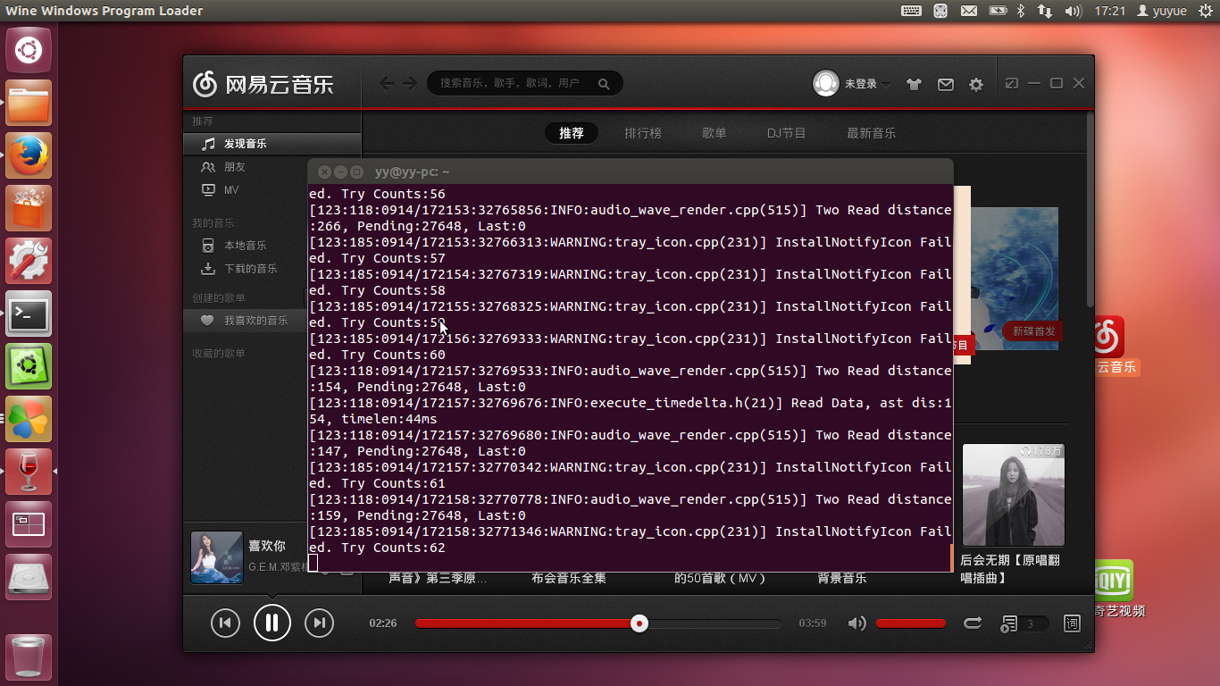This screenshot has width=1220, height=686.
Task: Click the 网易云音乐 logo
Action: click(263, 84)
